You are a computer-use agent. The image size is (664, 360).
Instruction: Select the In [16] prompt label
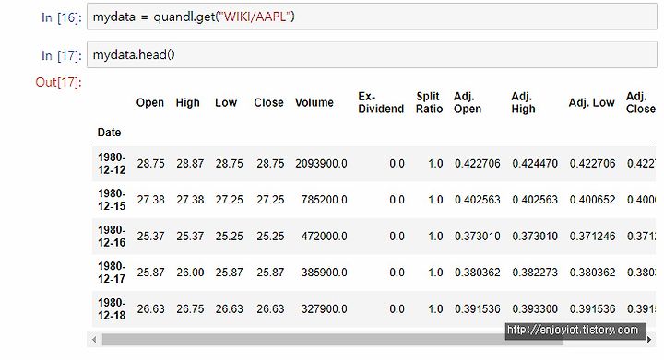point(61,17)
